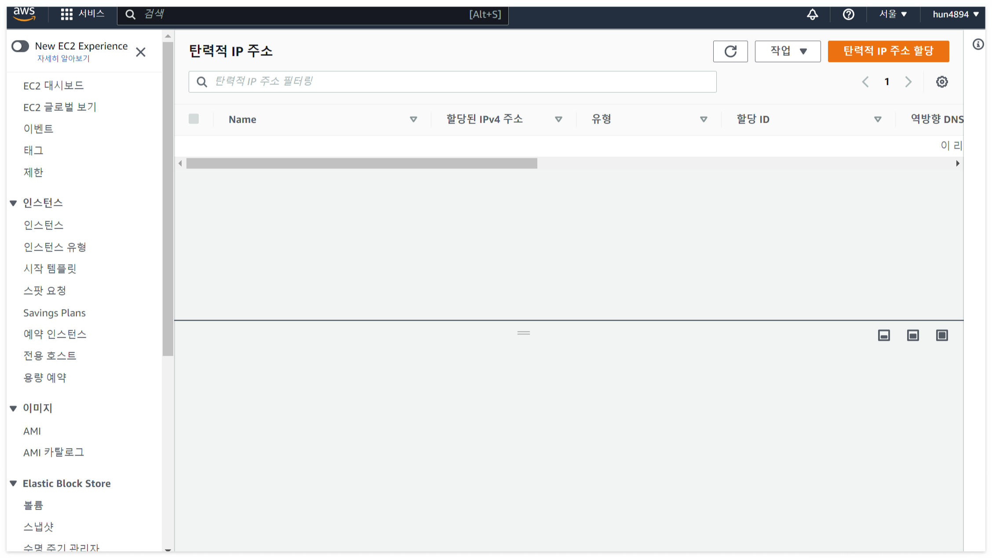Collapse the 인스턴스 sidebar section
The image size is (992, 558).
click(14, 203)
